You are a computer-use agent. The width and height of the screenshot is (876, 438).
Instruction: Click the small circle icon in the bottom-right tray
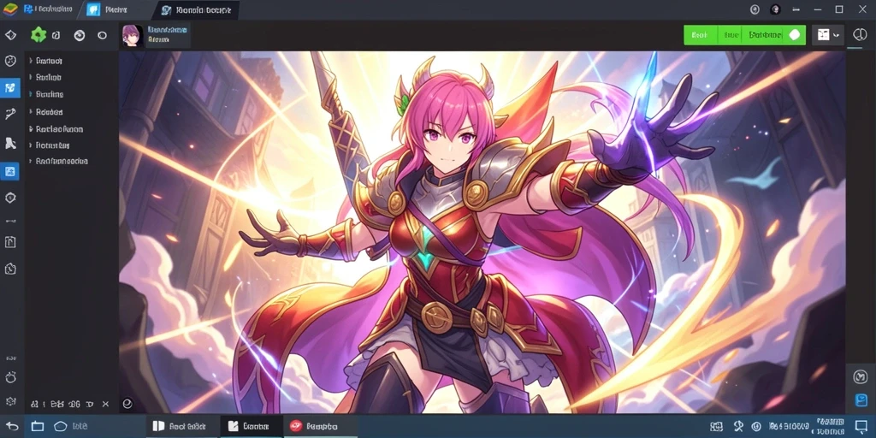756,426
